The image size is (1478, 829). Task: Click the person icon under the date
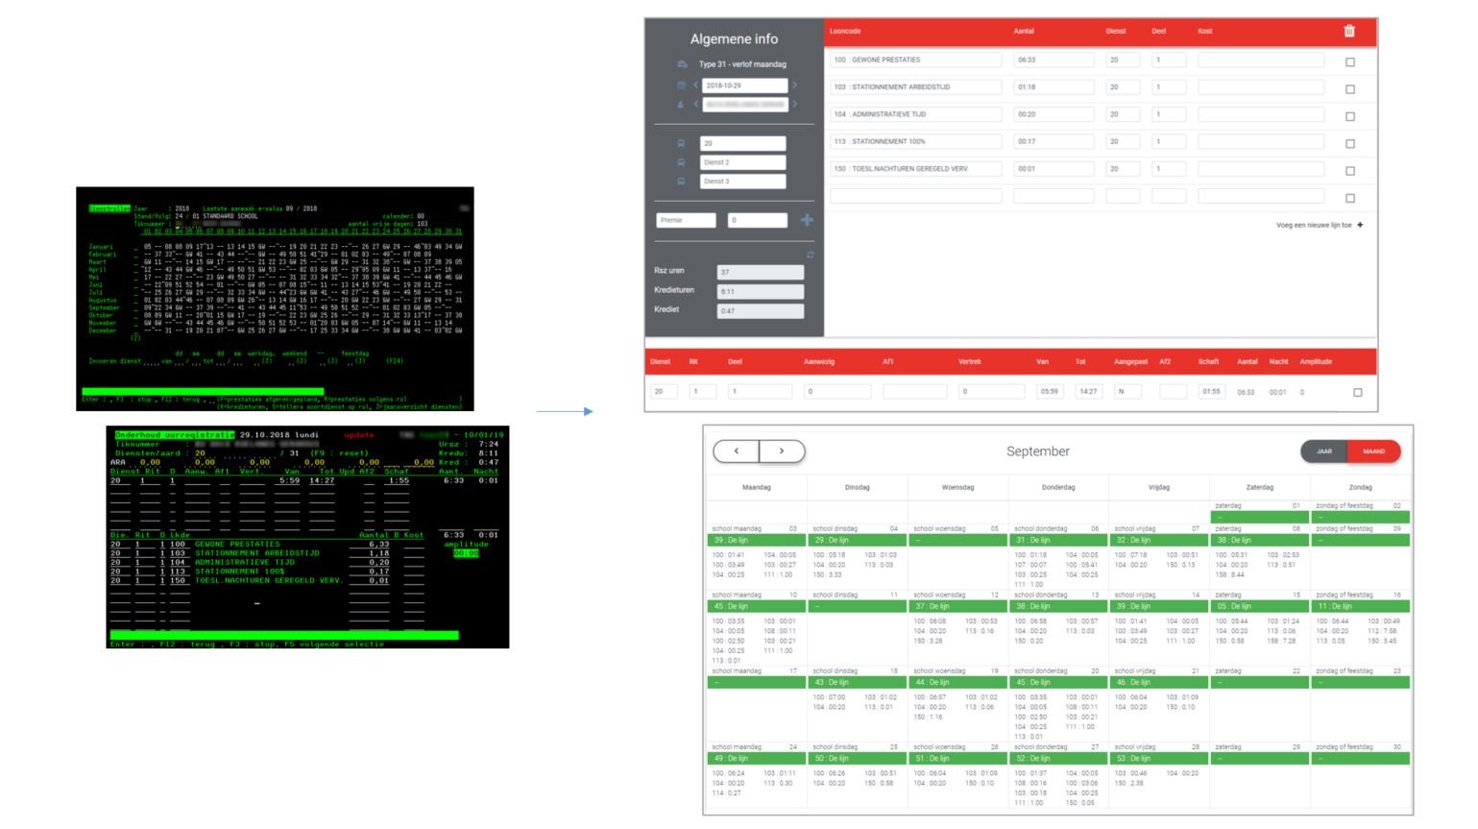click(x=682, y=105)
